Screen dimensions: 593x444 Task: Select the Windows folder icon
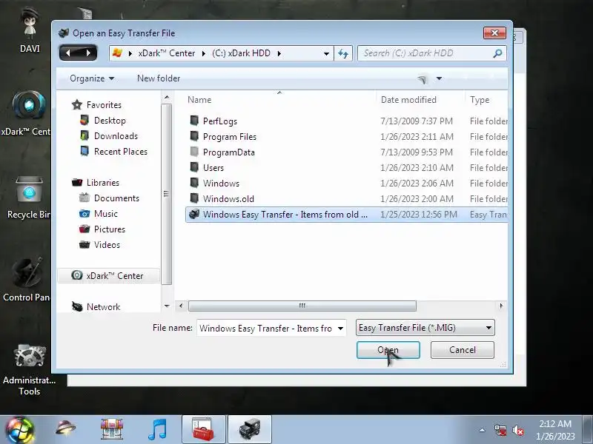point(194,183)
